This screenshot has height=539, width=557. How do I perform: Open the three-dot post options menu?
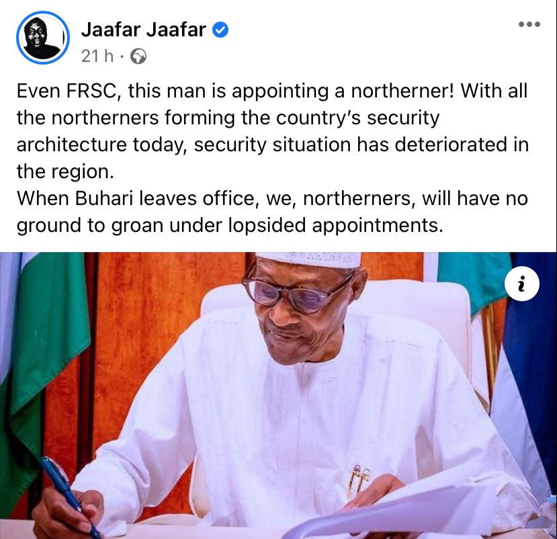[x=529, y=24]
